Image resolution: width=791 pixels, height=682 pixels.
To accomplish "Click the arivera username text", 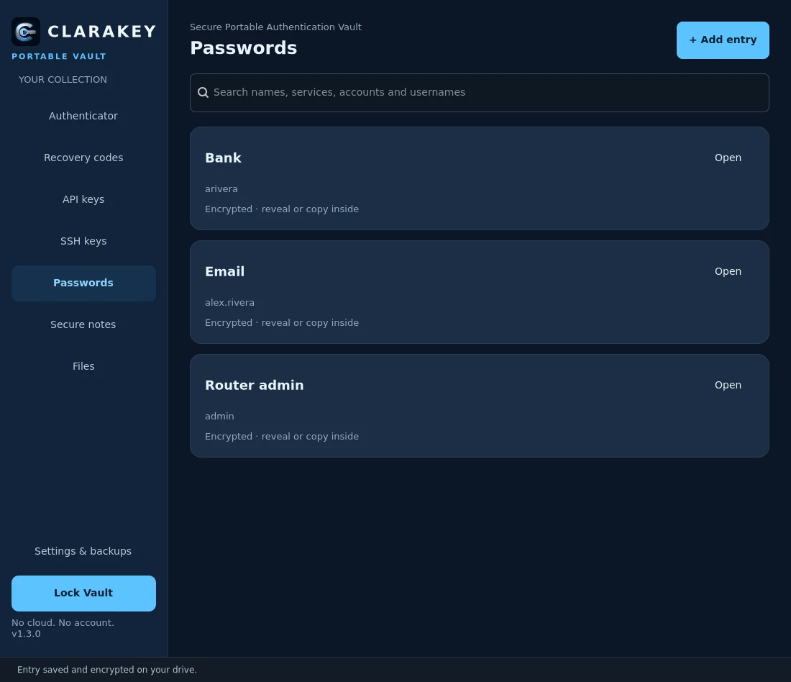I will coord(221,188).
